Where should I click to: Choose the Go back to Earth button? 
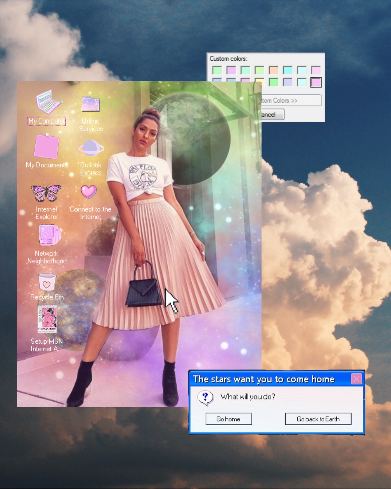(318, 419)
